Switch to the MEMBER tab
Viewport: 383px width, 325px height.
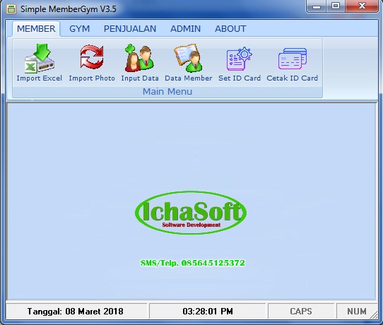36,29
